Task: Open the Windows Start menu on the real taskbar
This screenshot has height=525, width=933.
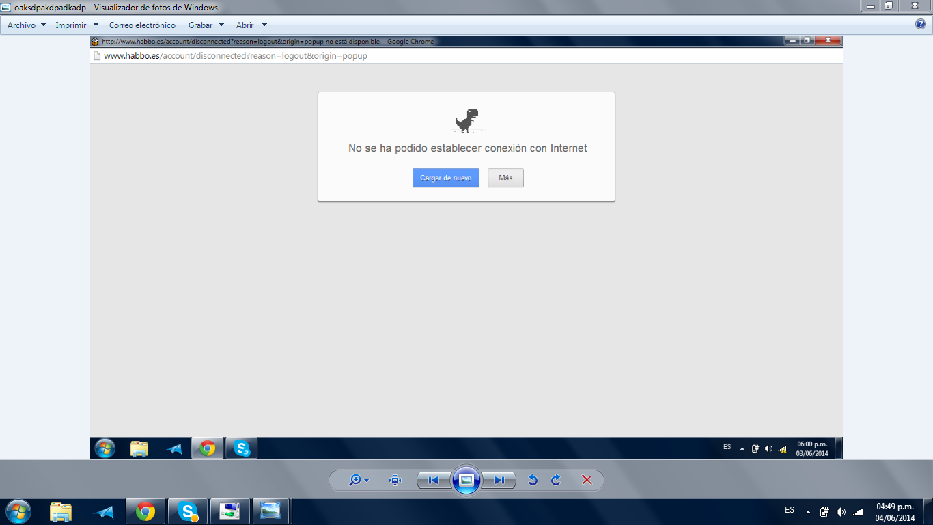Action: (18, 511)
